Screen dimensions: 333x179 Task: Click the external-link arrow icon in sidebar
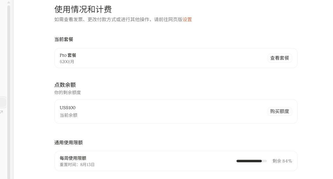[2, 112]
